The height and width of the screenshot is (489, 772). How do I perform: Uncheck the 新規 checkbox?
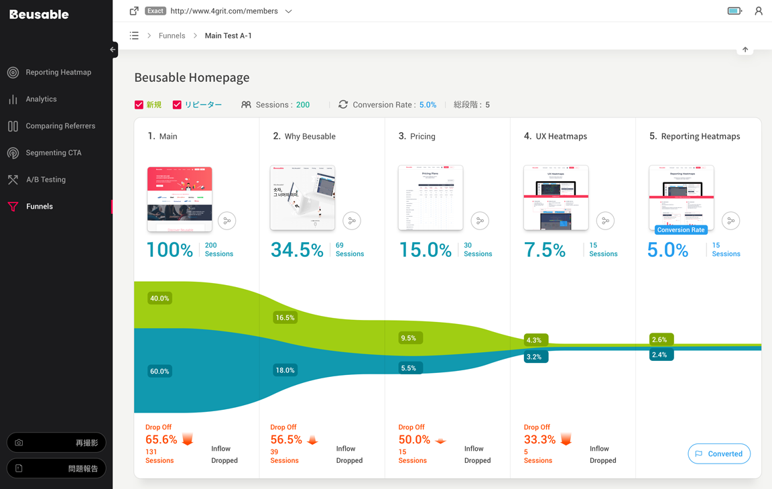tap(139, 105)
